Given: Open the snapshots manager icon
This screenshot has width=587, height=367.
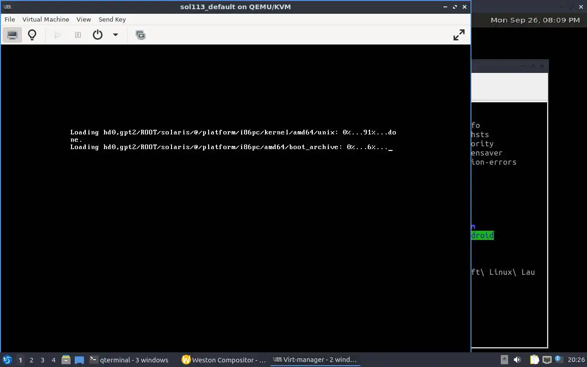Looking at the screenshot, I should tap(141, 35).
